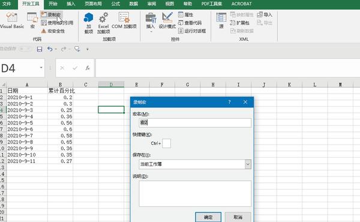Open COM Add-ins (COM 加载项)
The width and height of the screenshot is (360, 222).
[124, 20]
